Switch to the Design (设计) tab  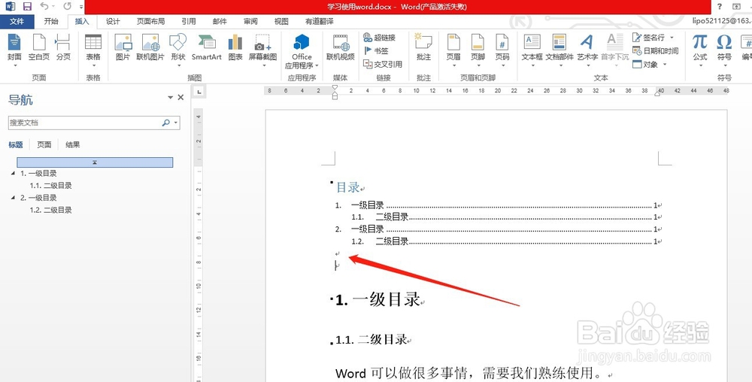(114, 22)
